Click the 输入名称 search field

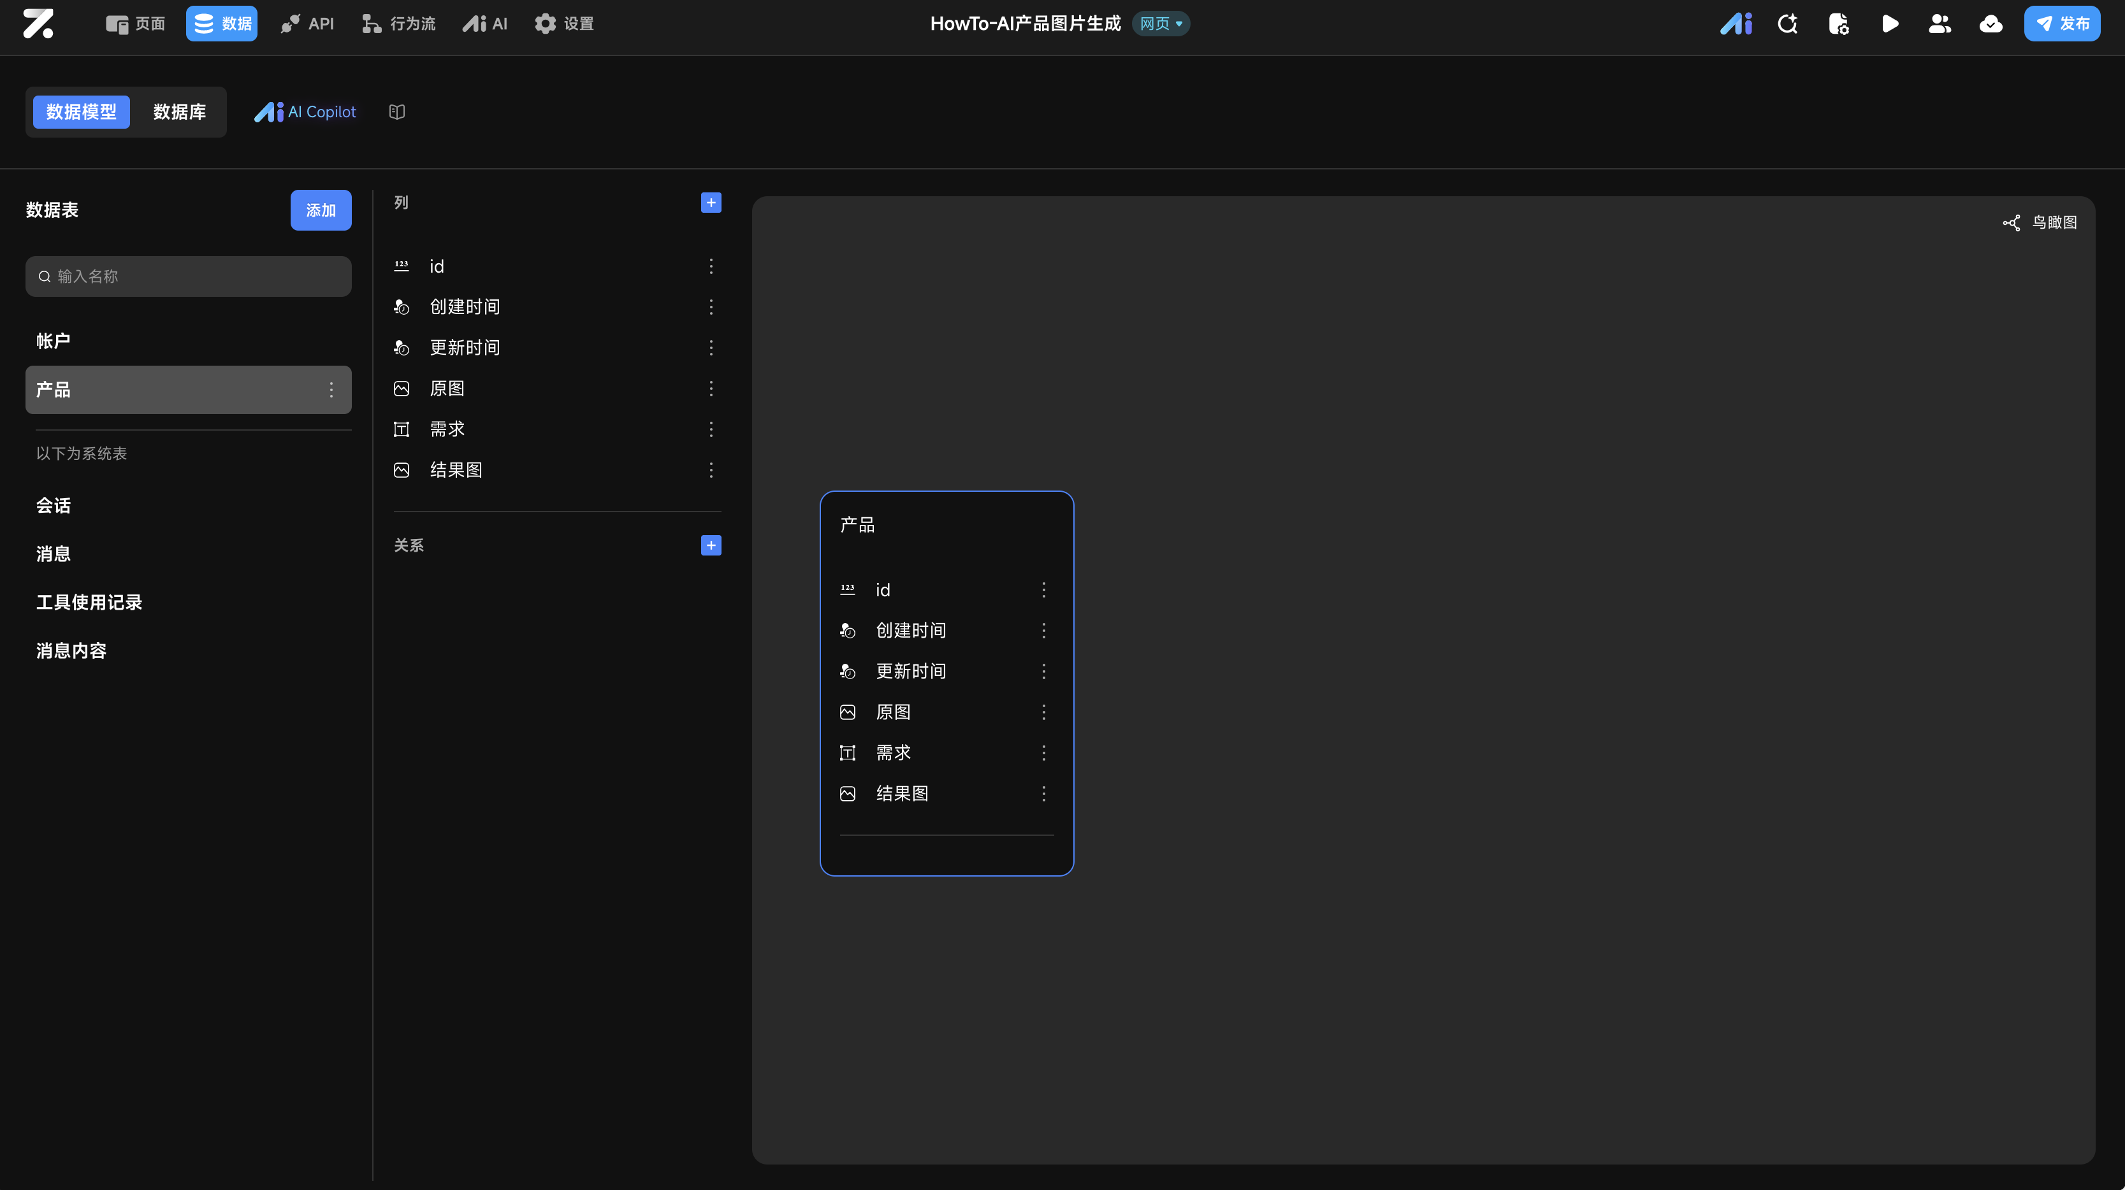tap(188, 276)
